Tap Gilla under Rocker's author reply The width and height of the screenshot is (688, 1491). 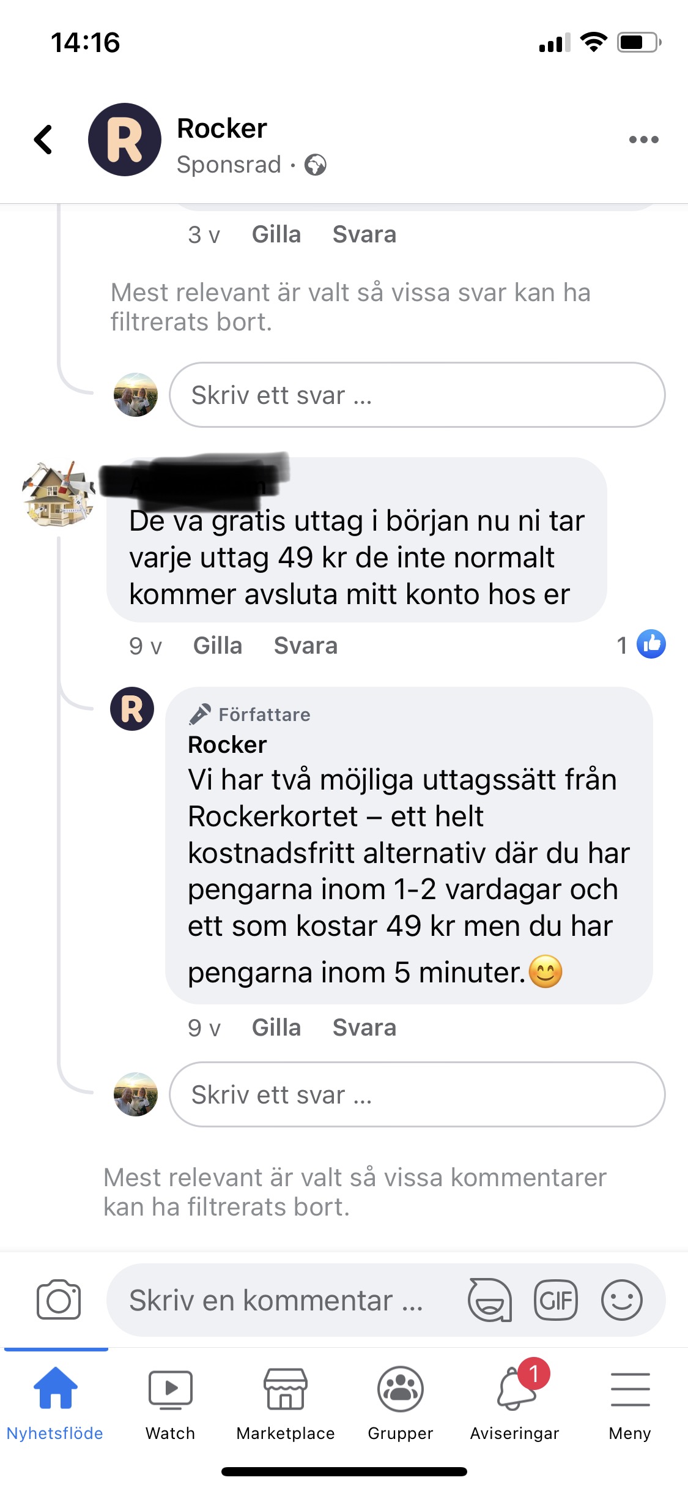(x=276, y=1028)
